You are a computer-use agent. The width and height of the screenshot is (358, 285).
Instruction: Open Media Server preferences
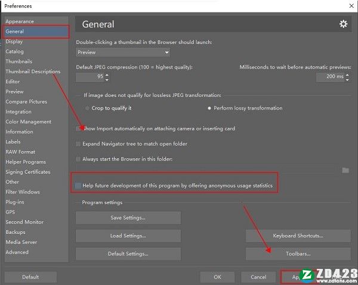21,242
